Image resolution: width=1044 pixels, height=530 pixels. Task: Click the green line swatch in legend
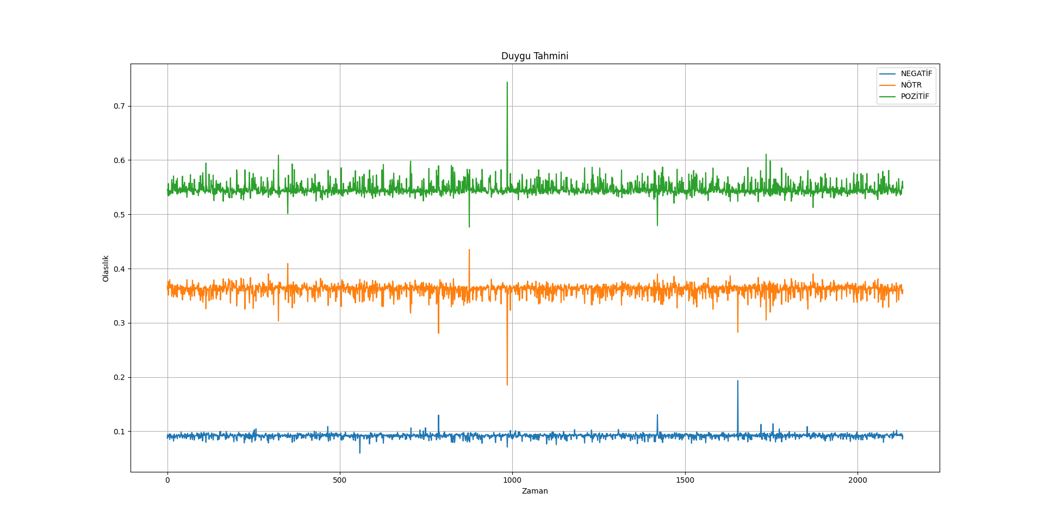click(887, 97)
